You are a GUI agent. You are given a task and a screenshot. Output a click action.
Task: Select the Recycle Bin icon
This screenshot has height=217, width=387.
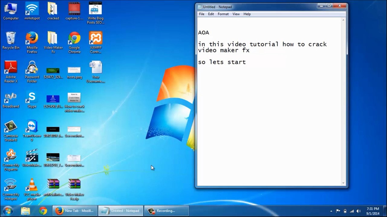pos(11,41)
